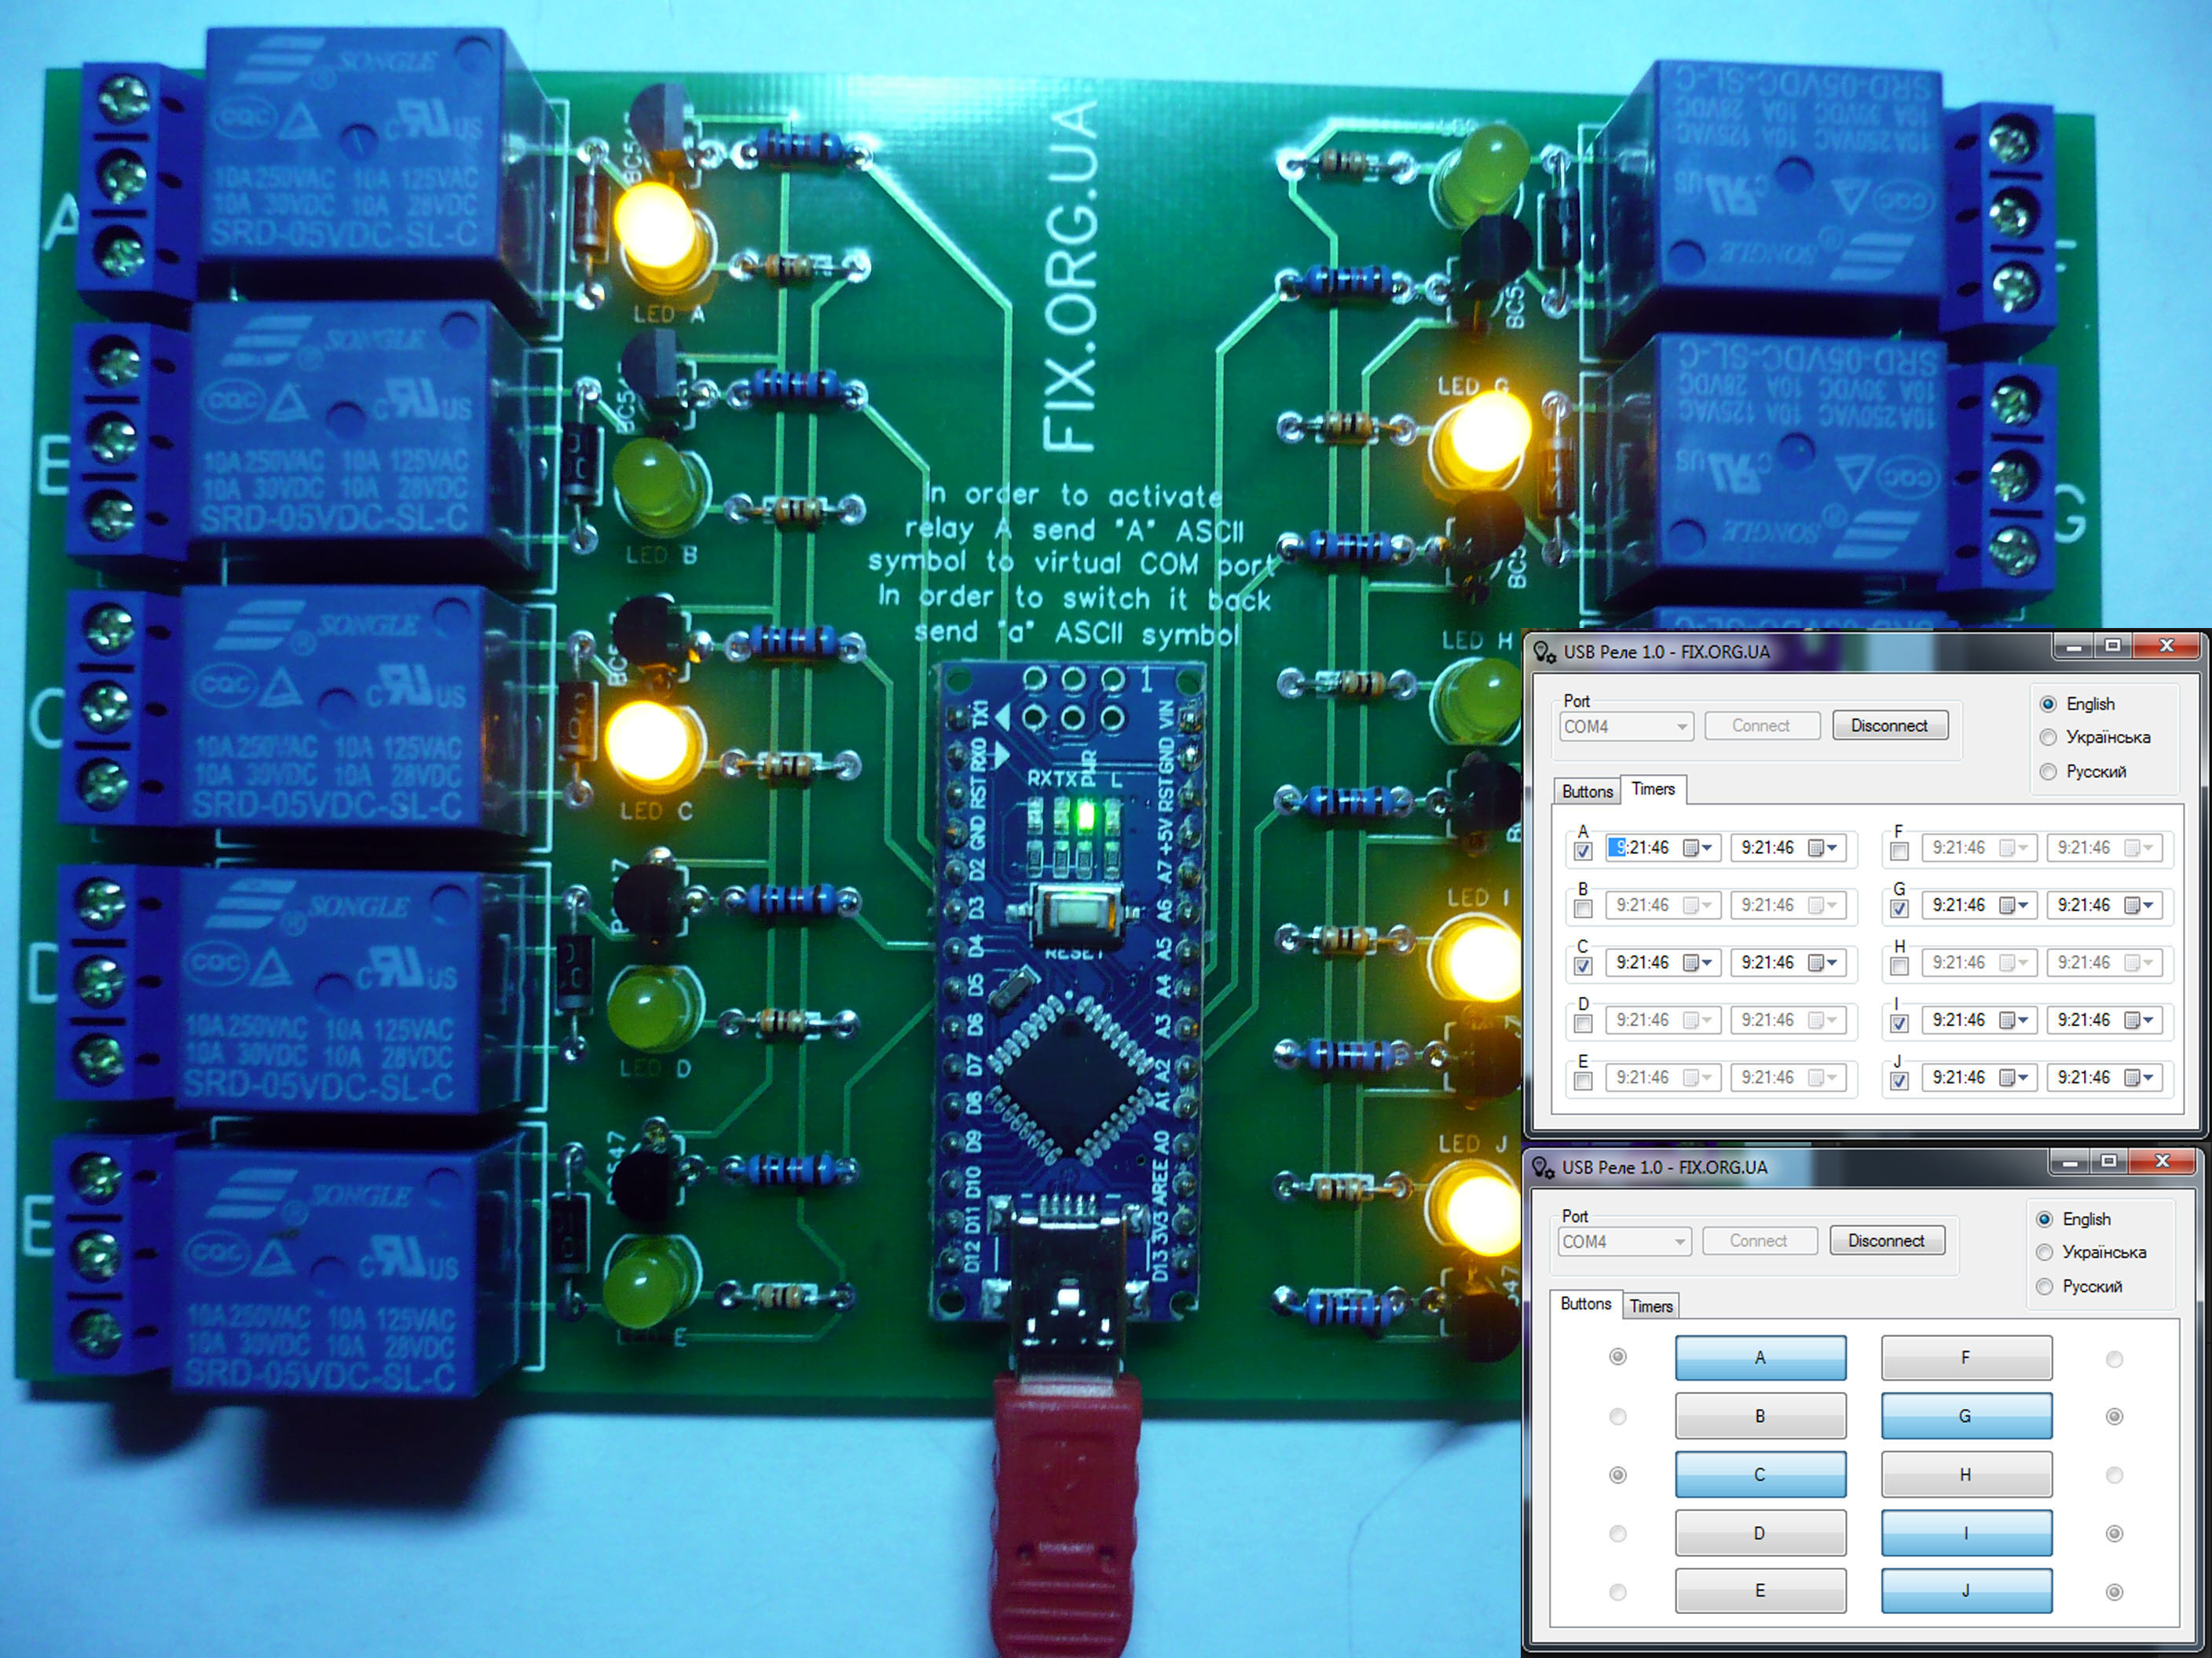Click the calendar icon of timer J start time
The image size is (2212, 1658).
(x=2007, y=1077)
